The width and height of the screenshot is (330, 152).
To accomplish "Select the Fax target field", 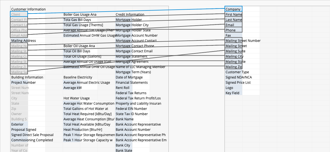I will 233,35.
